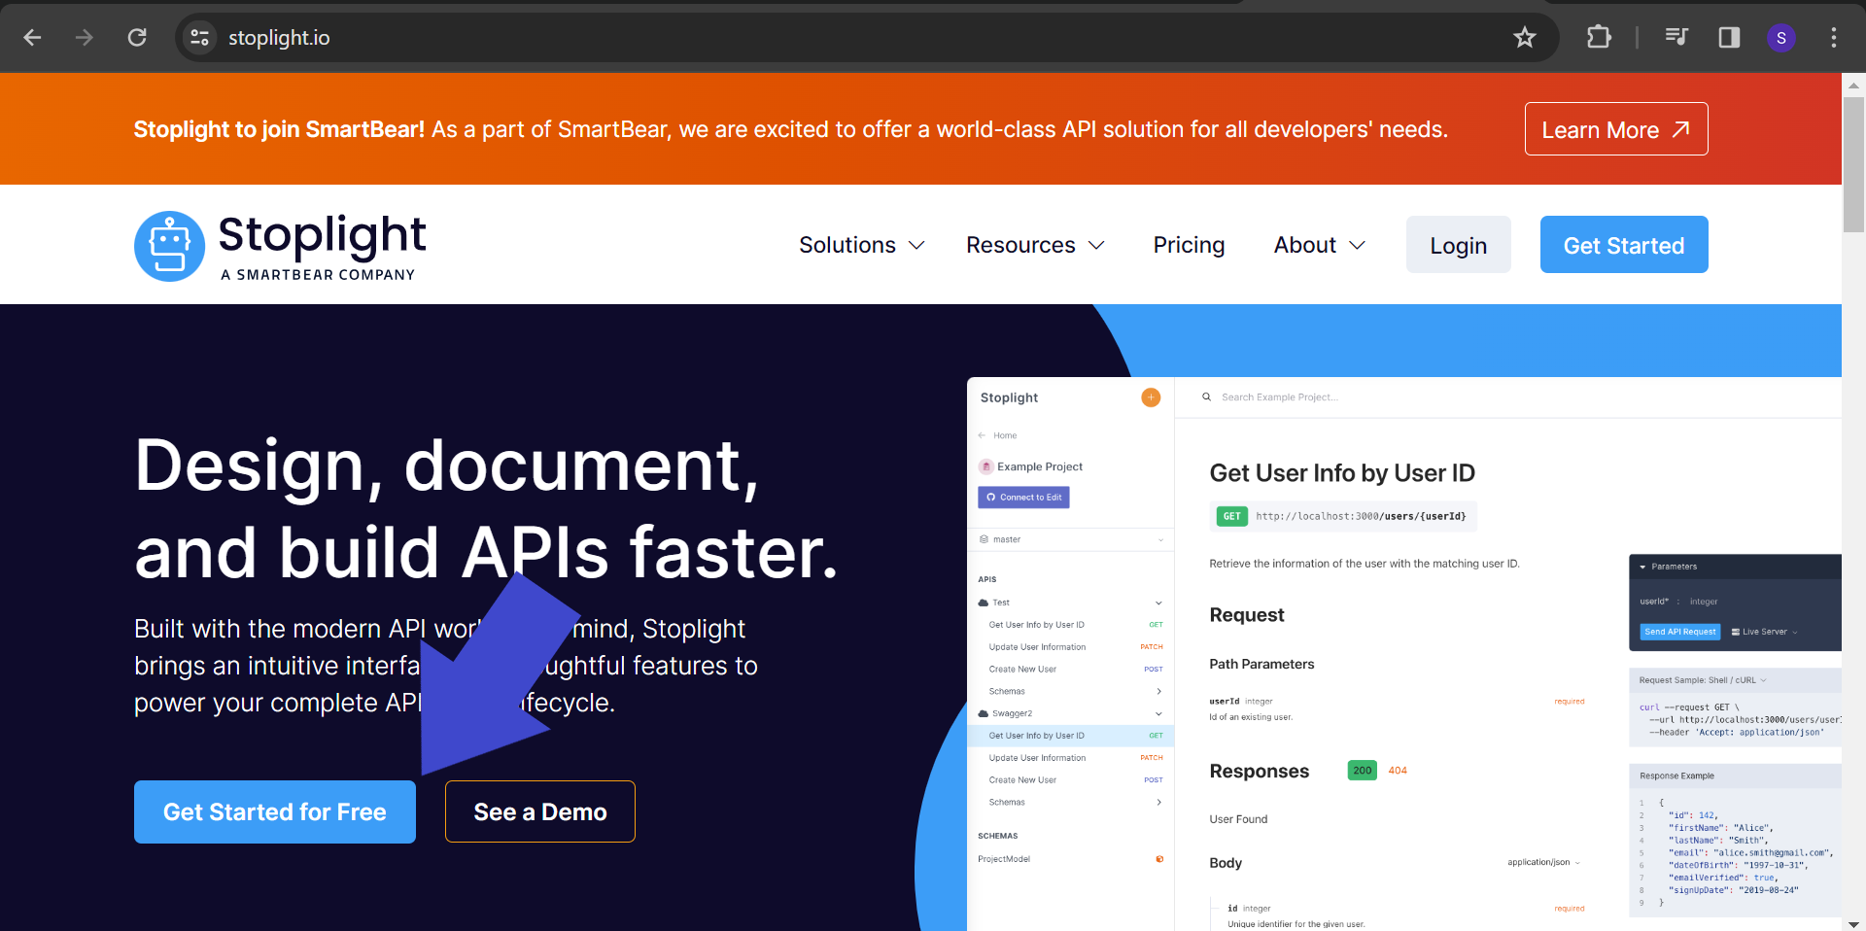Click the browser forward arrow
1866x931 pixels.
tap(85, 37)
